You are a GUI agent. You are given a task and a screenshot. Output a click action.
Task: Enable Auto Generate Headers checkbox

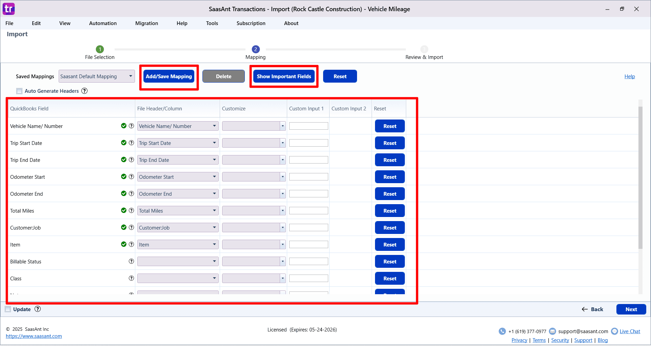click(19, 91)
